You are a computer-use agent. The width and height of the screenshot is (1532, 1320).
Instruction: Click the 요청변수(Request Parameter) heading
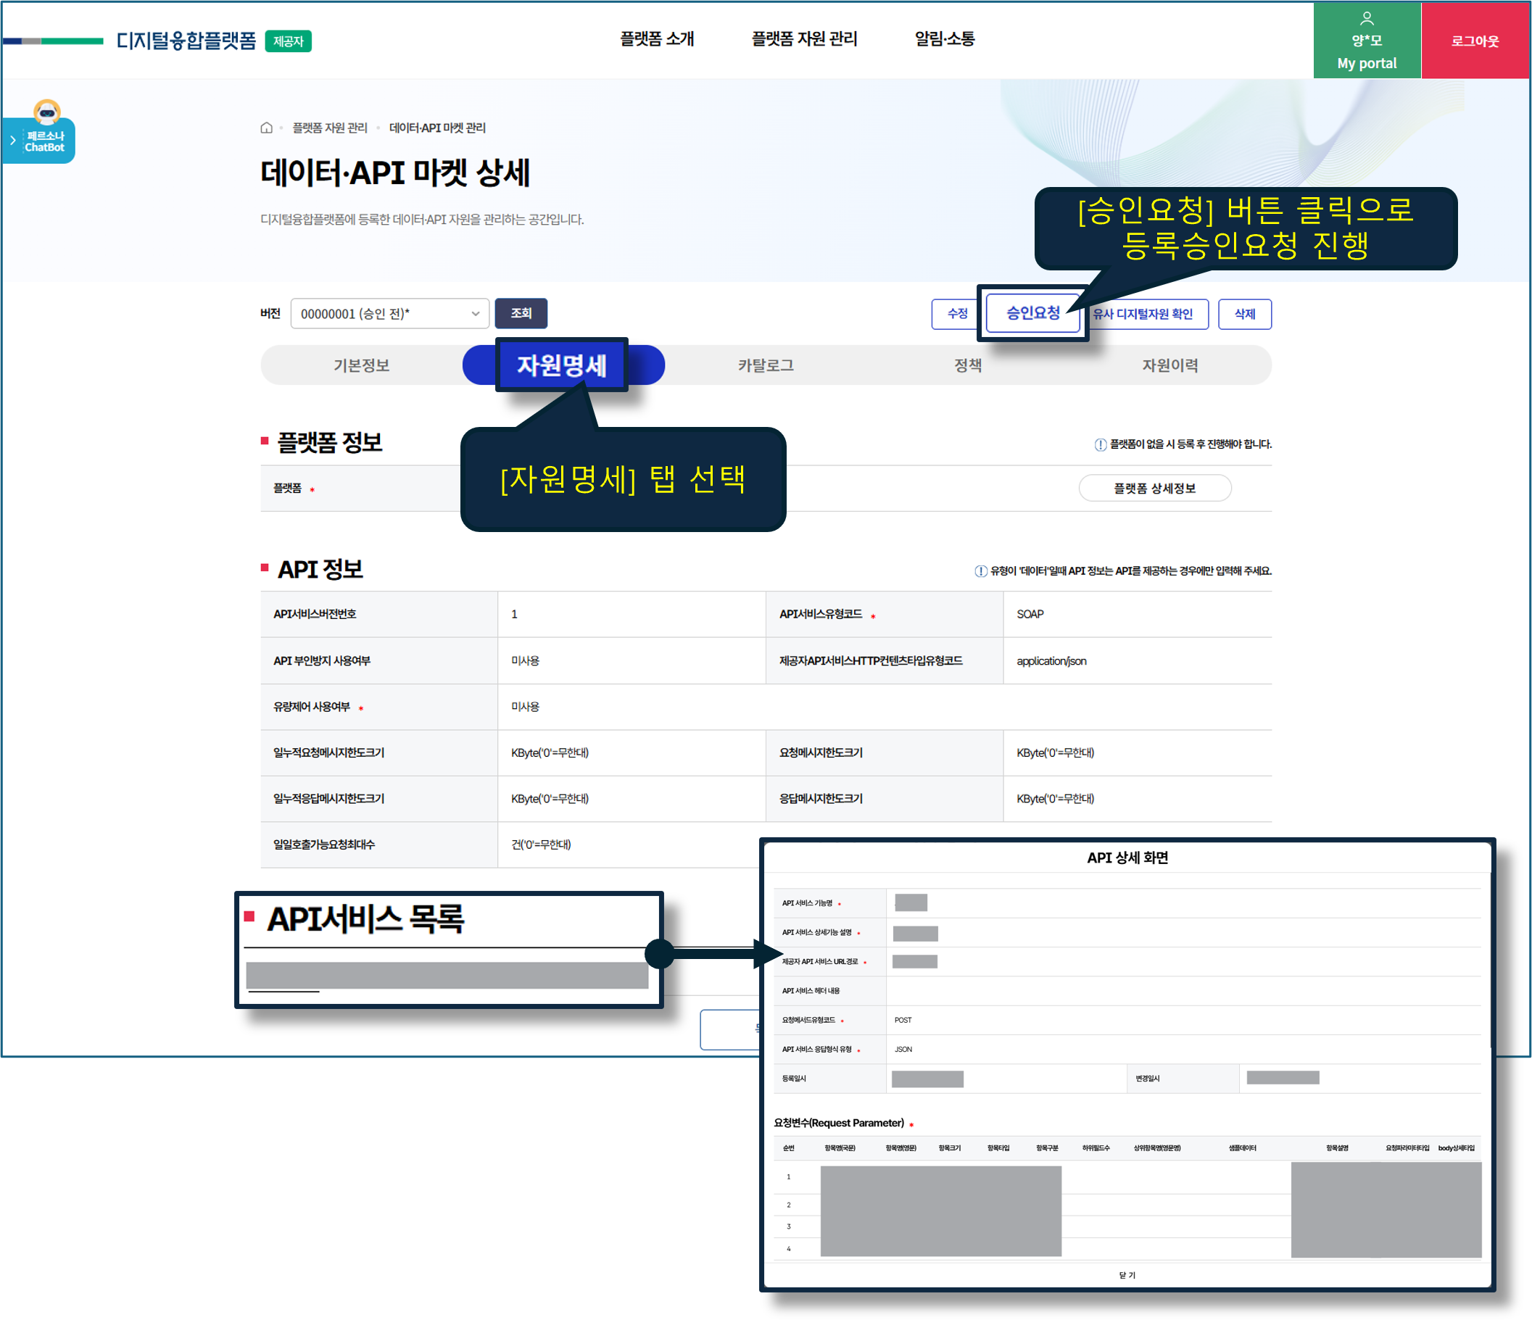click(x=838, y=1123)
